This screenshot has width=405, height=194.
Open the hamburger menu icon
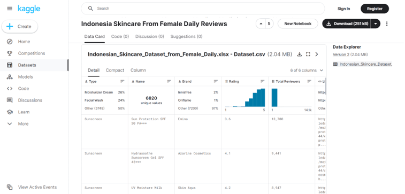pyautogui.click(x=10, y=9)
